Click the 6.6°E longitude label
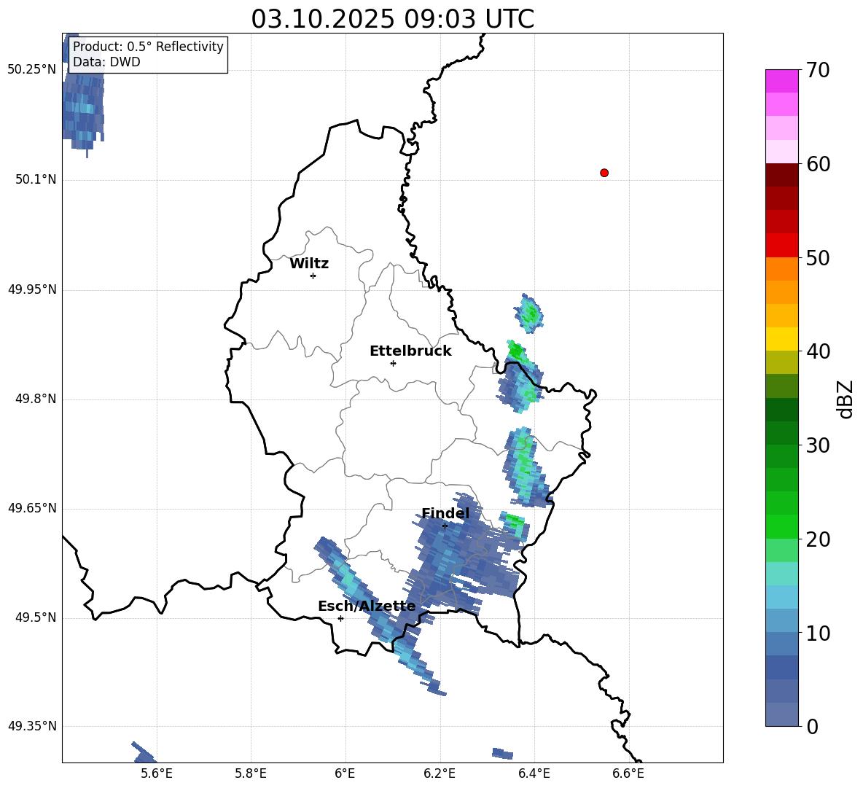The width and height of the screenshot is (863, 788). tap(628, 773)
